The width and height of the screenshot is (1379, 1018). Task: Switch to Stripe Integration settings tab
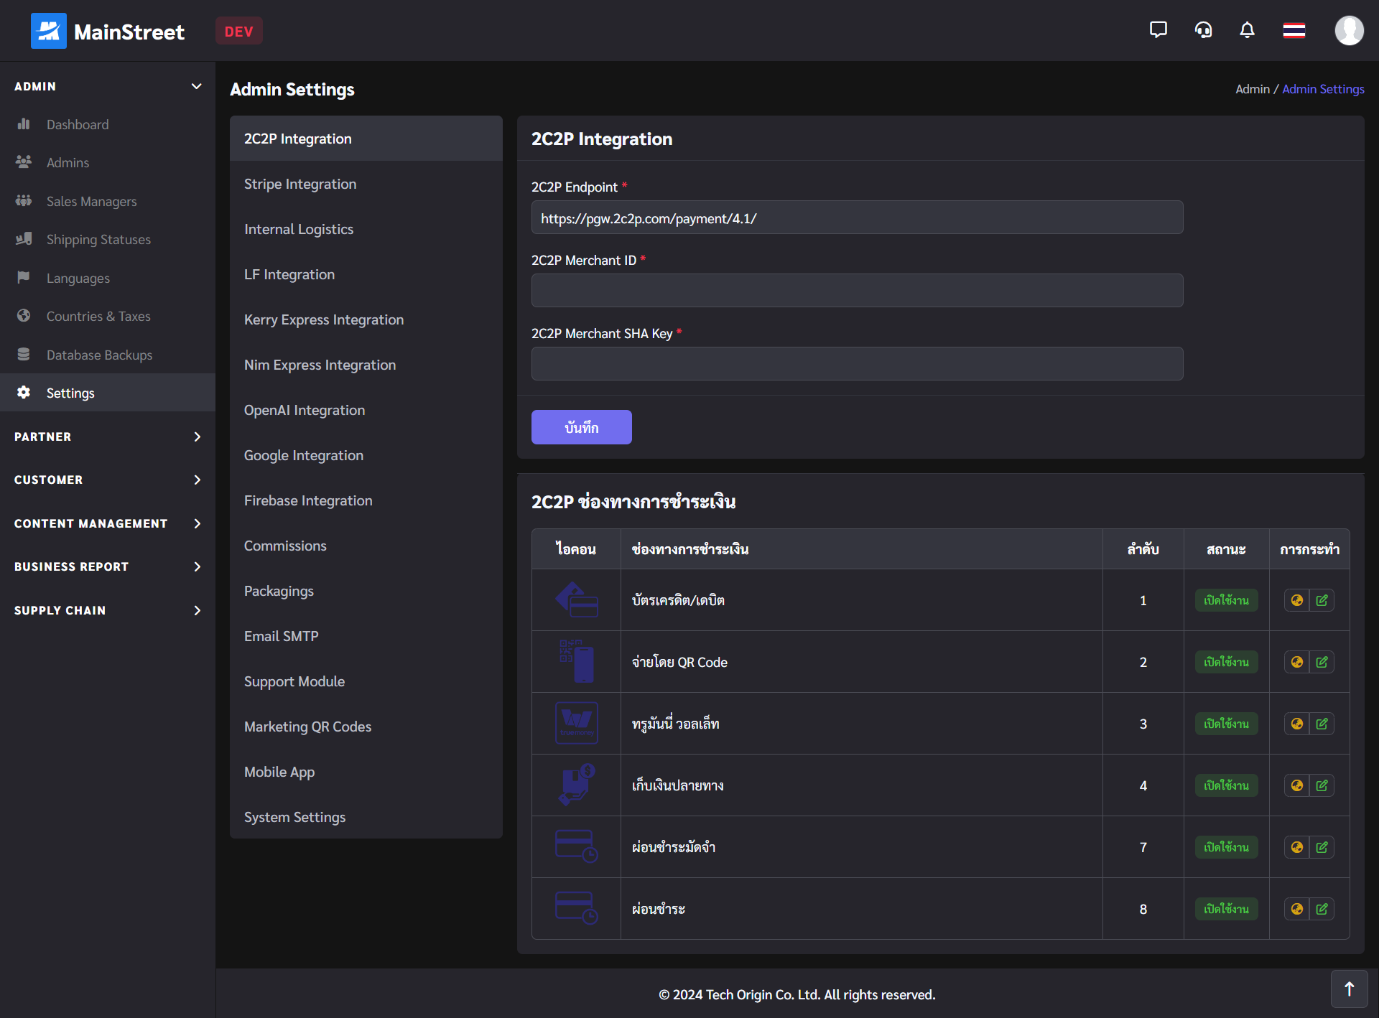pyautogui.click(x=366, y=184)
